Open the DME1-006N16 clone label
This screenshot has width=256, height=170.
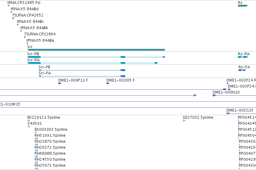(226, 92)
